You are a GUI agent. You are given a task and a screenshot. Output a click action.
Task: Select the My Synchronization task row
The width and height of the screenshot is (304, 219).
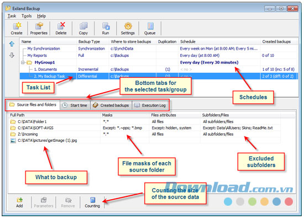[x=159, y=49]
